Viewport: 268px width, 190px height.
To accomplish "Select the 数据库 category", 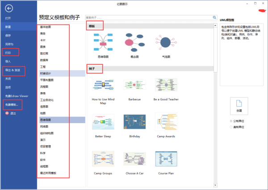I will pyautogui.click(x=44, y=60).
